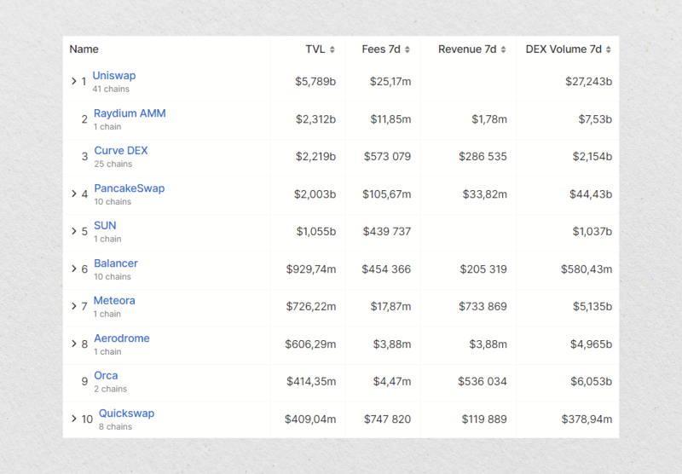
Task: Open the PancakeSwap link
Action: [130, 188]
